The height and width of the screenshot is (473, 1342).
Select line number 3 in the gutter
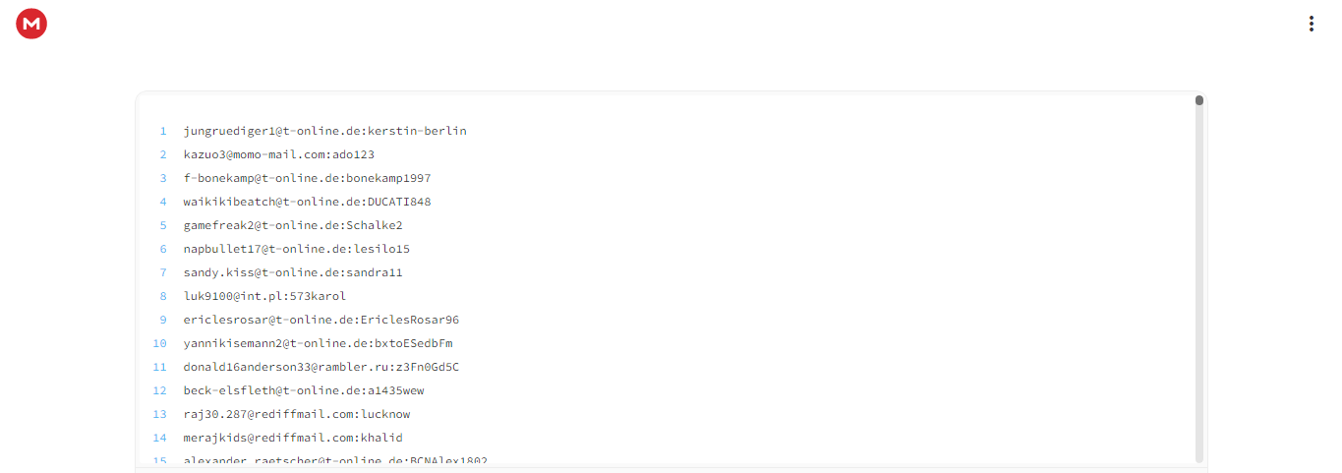click(x=163, y=178)
